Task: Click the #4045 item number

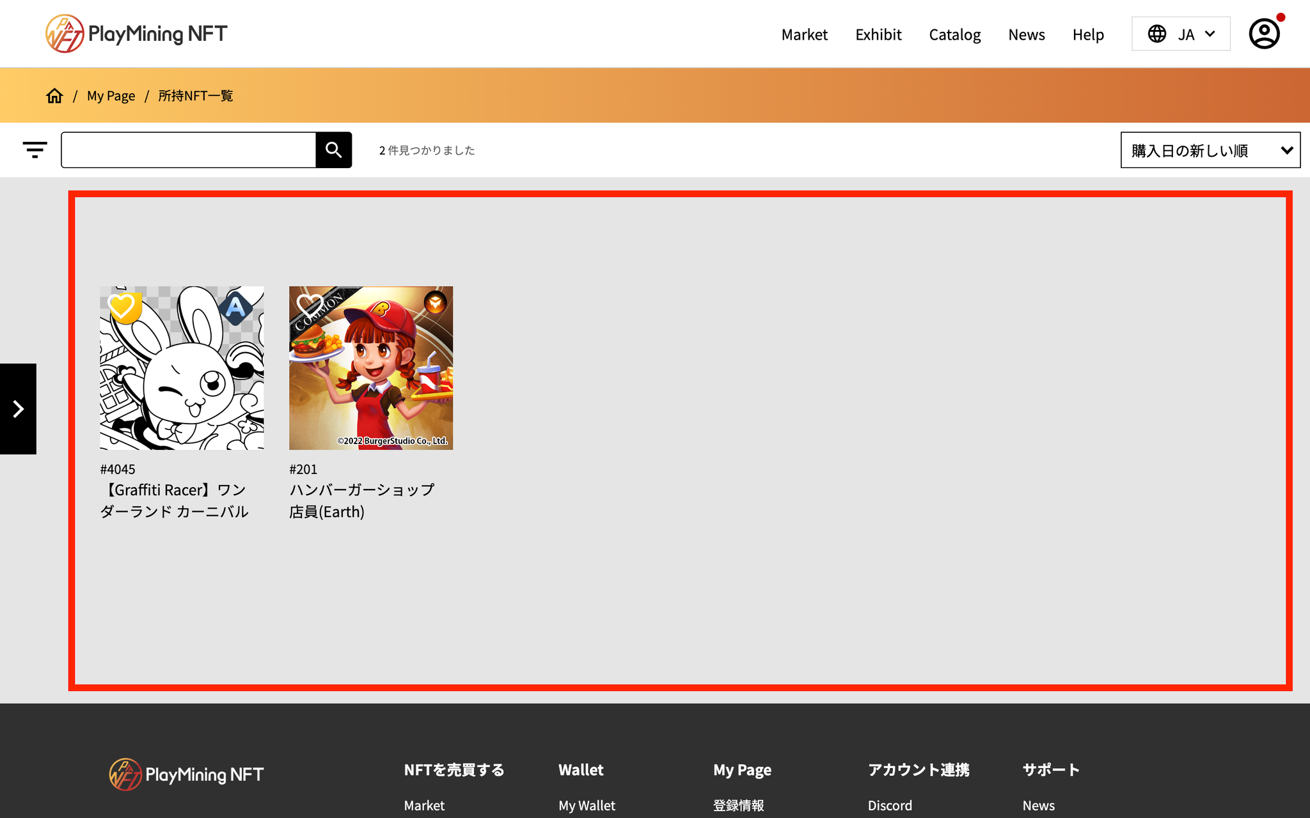Action: pos(118,469)
